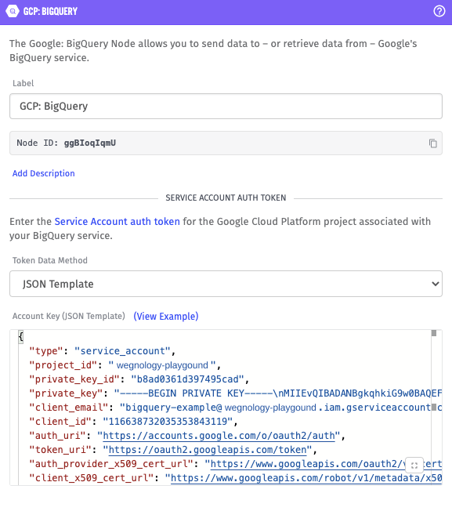
Task: Click the client_id value 116638732035353843119
Action: click(x=168, y=422)
